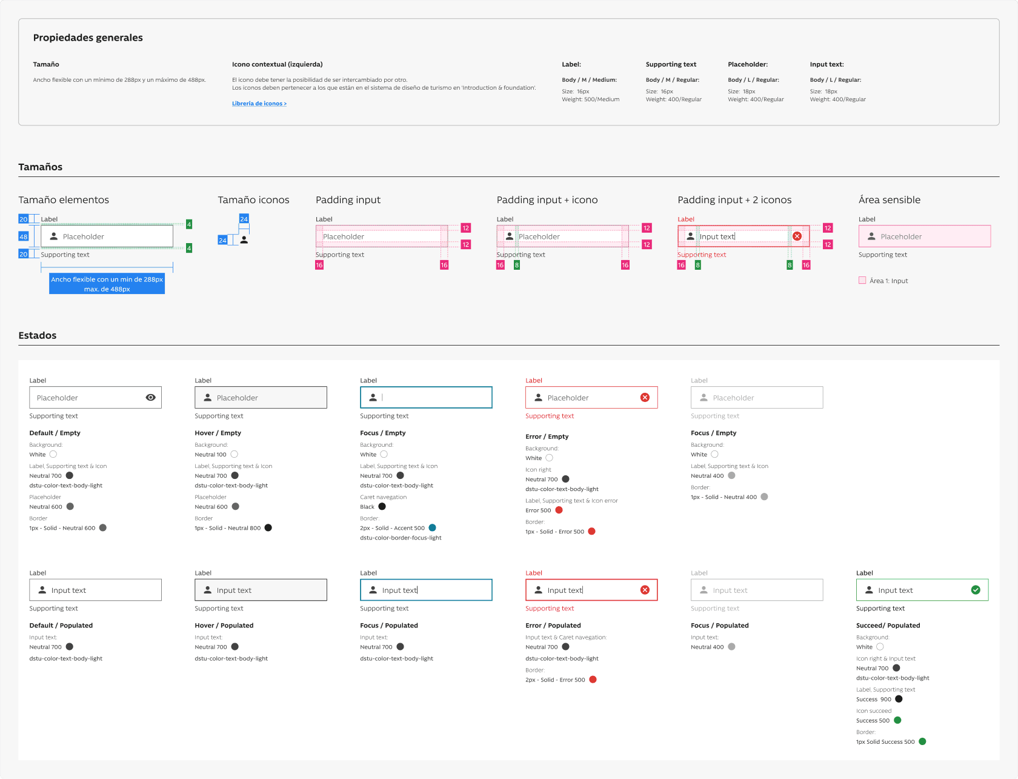Click the Neutral 800 border swatch under Hover / Empty
Viewport: 1018px width, 779px height.
268,528
